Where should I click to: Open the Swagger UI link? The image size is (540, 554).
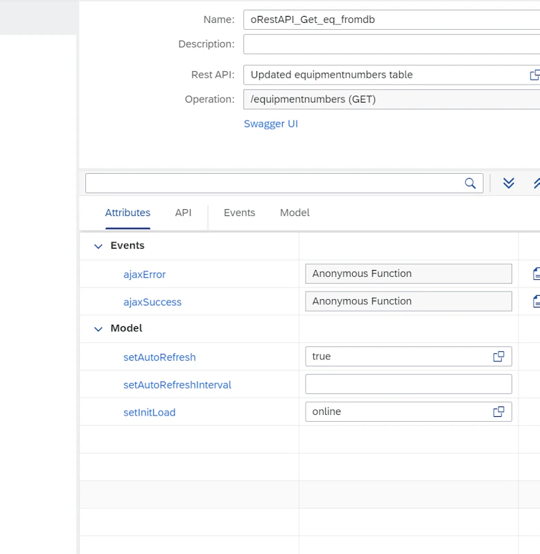pyautogui.click(x=271, y=124)
